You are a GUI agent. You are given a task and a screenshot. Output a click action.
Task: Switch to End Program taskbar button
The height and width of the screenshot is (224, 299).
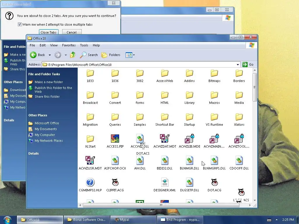click(180, 220)
